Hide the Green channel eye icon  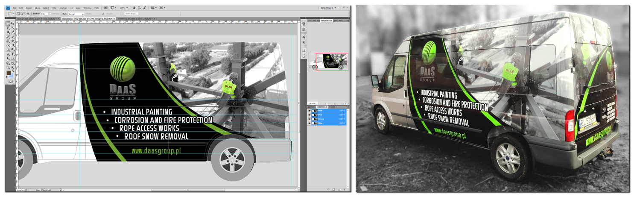310,119
